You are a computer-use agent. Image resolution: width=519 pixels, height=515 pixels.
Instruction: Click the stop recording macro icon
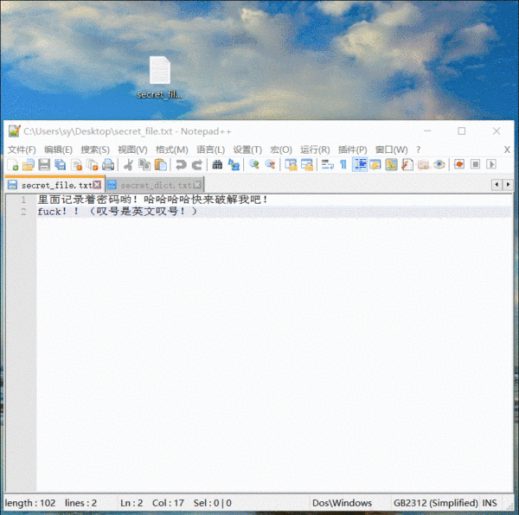click(x=475, y=164)
